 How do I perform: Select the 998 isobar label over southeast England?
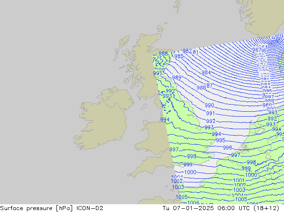(192, 156)
